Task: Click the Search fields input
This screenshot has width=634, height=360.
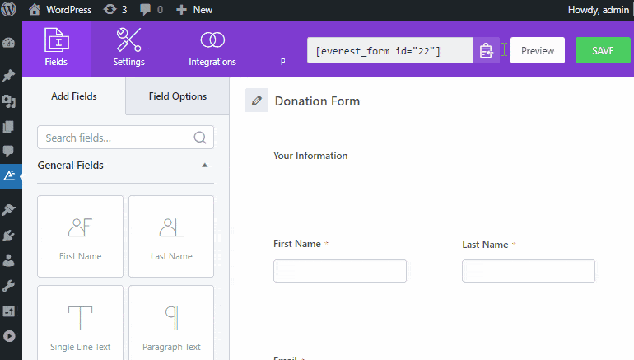Action: coord(125,138)
